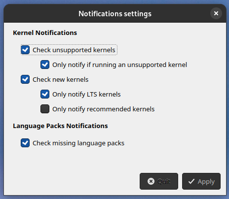The width and height of the screenshot is (229, 199).
Task: Click the "Only notify if running an unsupported kernel" label
Action: click(x=119, y=65)
